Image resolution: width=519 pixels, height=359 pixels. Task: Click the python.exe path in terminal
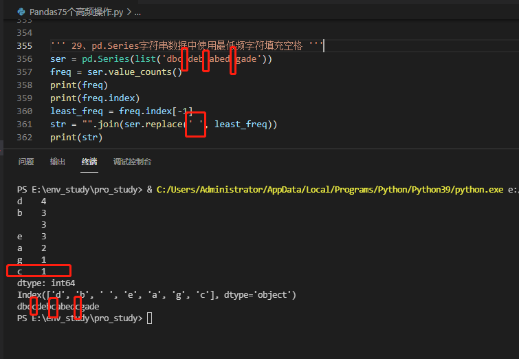tap(330, 189)
